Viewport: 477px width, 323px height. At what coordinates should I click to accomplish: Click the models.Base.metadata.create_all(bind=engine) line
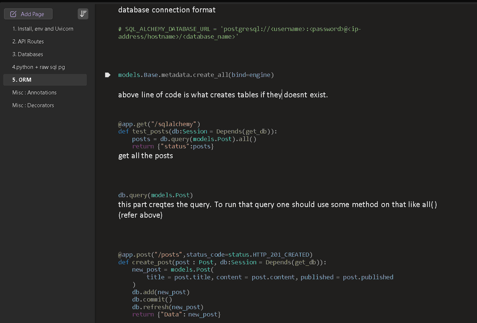(196, 75)
